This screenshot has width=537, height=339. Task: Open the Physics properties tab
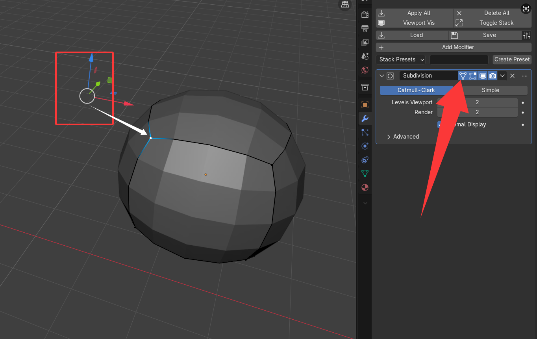(x=365, y=146)
